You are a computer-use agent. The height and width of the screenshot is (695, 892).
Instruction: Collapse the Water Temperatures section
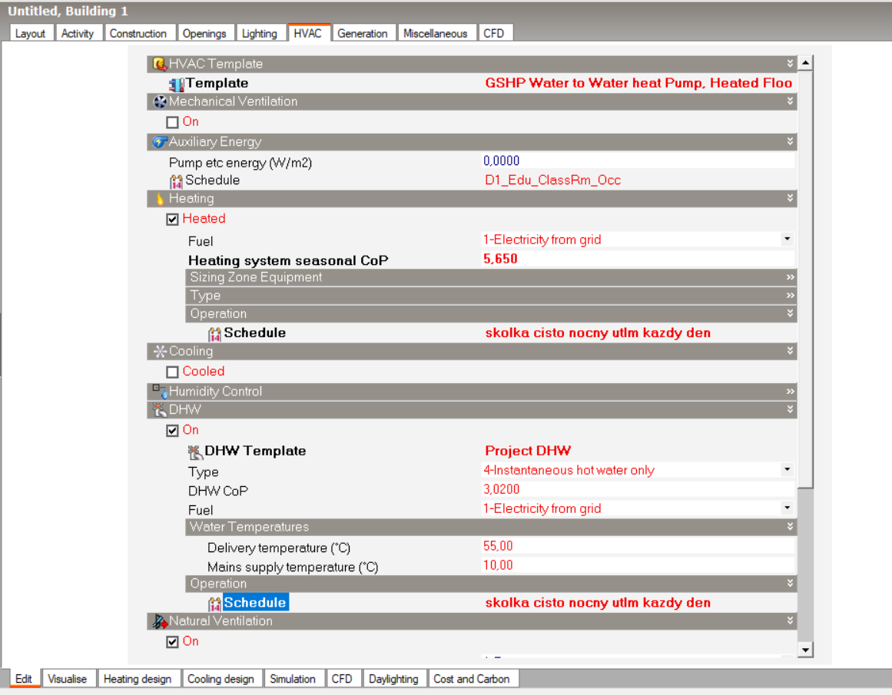[x=790, y=527]
